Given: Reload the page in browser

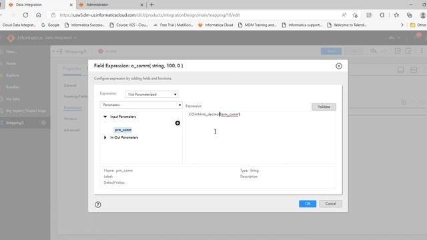Looking at the screenshot, I should coord(25,15).
